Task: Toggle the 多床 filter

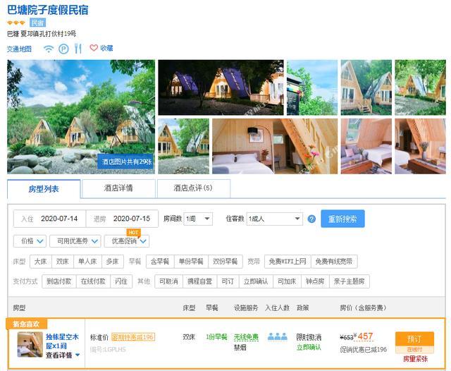Action: pos(113,262)
